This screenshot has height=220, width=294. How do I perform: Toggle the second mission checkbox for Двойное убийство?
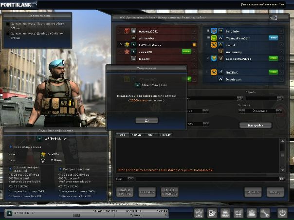tap(7, 33)
